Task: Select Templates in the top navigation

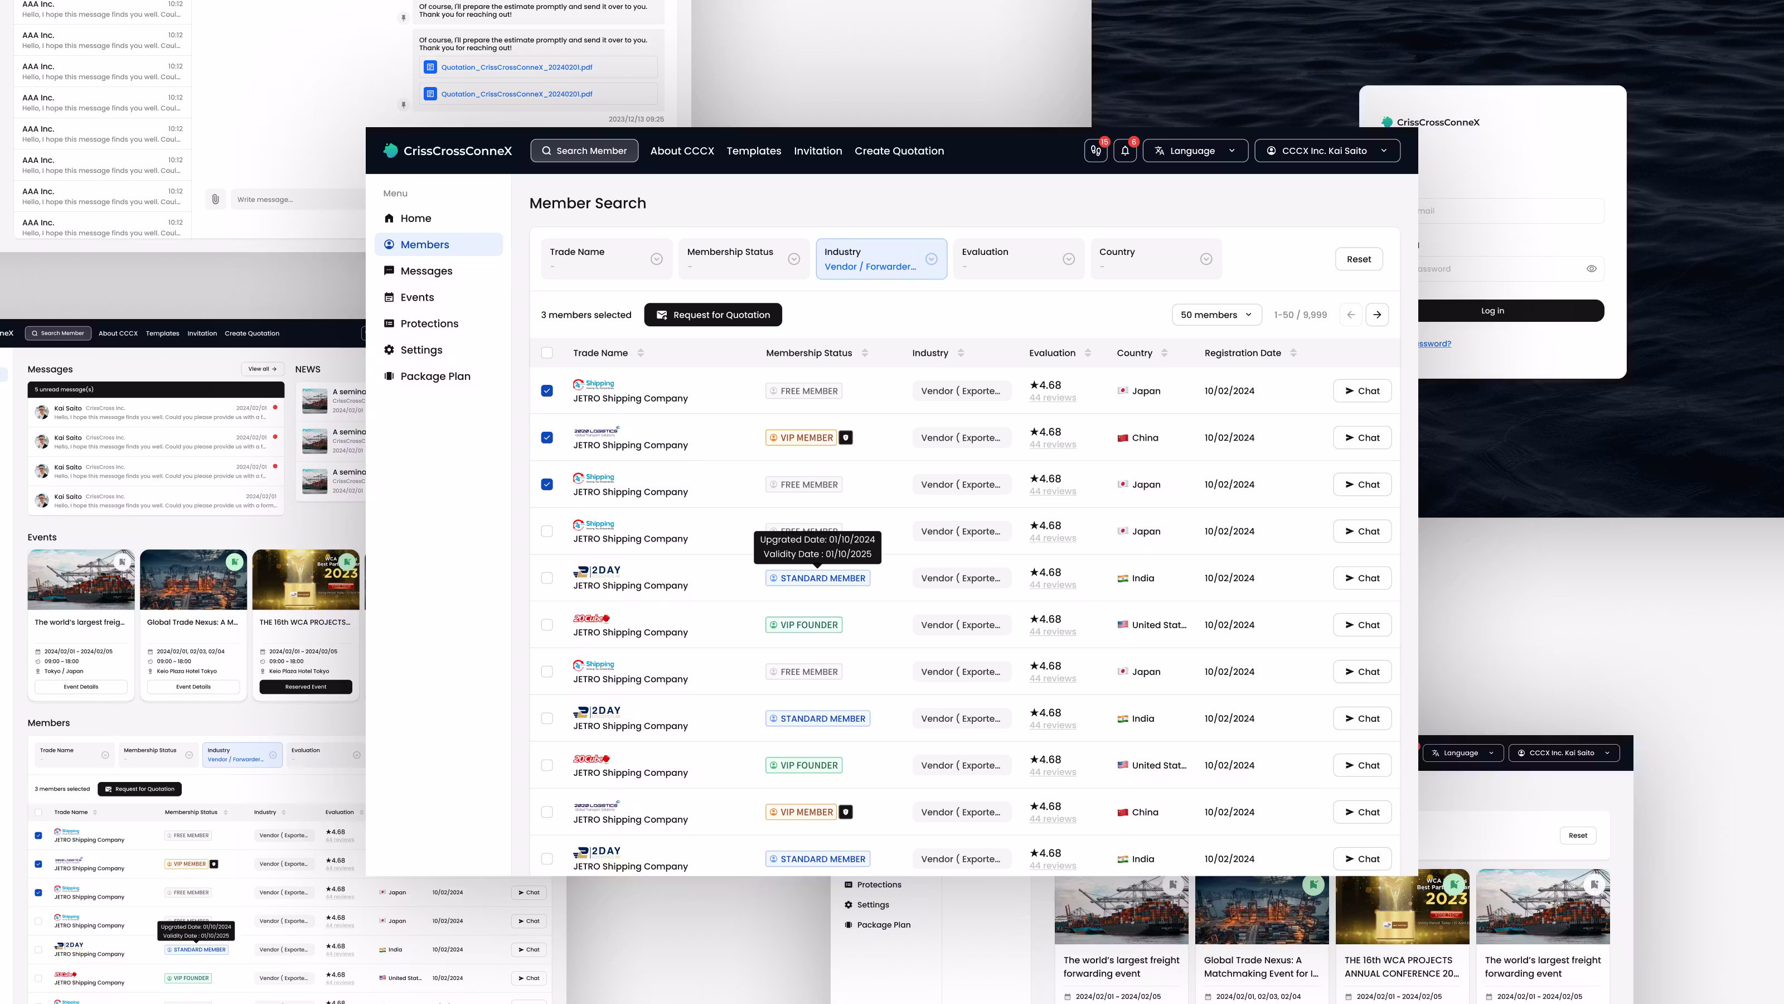Action: point(754,151)
